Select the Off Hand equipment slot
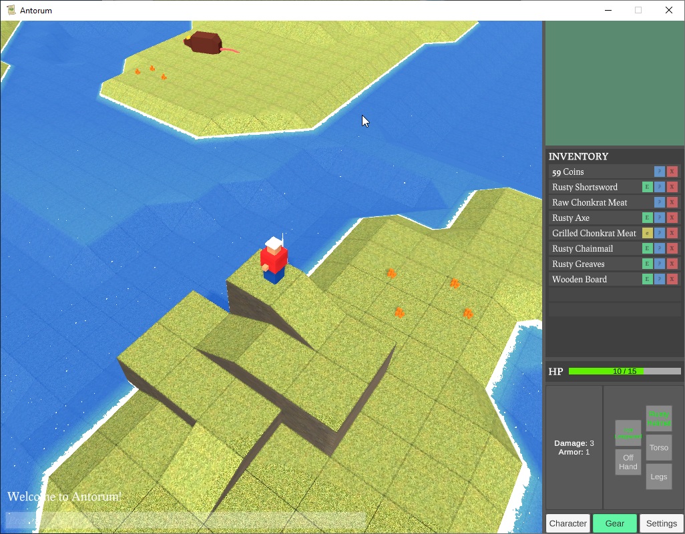685x534 pixels. tap(628, 462)
